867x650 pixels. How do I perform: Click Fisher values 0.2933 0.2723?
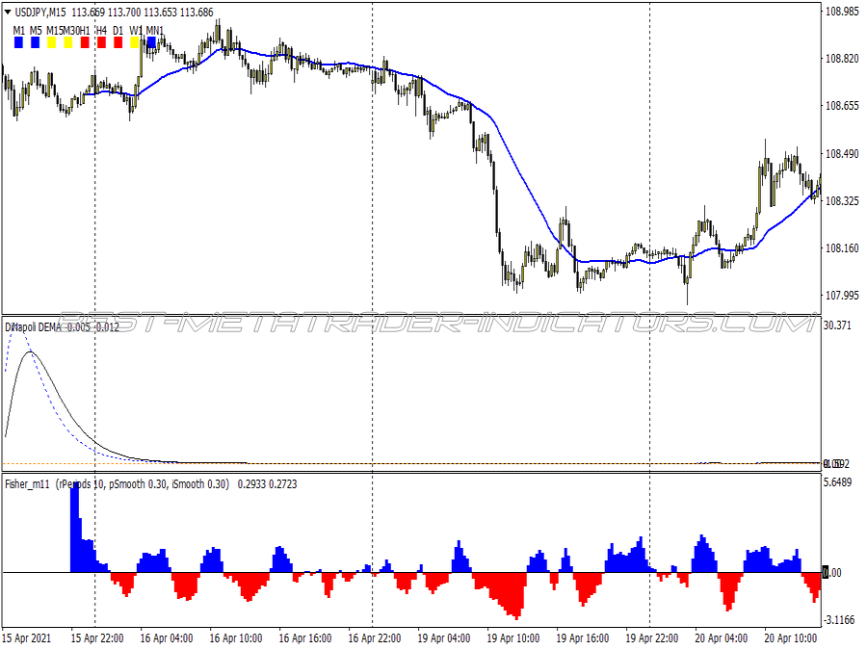pyautogui.click(x=267, y=484)
